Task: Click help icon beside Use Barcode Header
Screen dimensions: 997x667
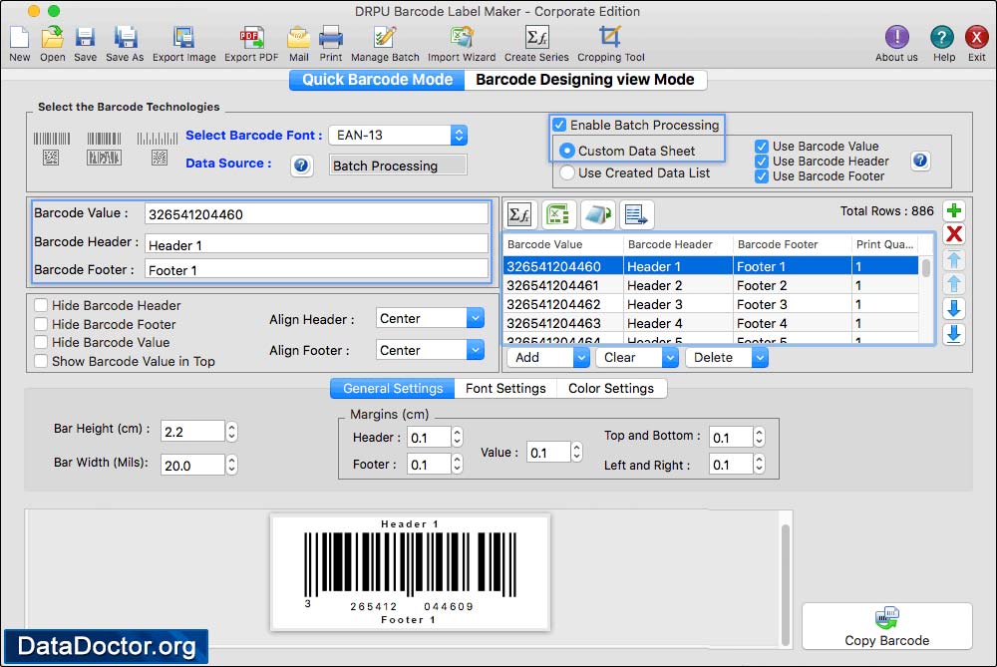Action: [x=920, y=161]
